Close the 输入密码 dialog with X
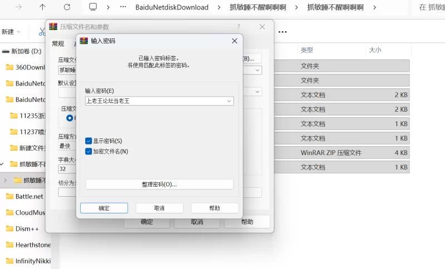445x269 pixels. click(234, 41)
